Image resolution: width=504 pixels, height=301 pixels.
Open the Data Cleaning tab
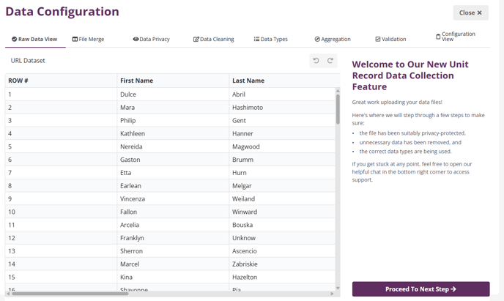point(213,39)
